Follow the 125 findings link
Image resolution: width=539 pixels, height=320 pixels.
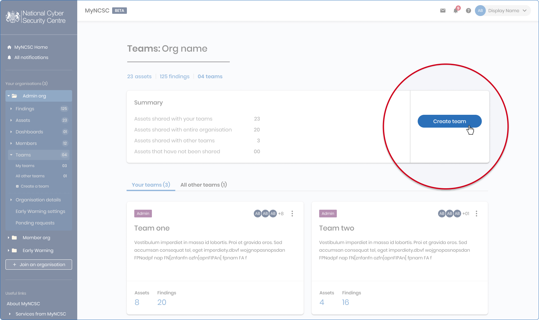(x=175, y=76)
